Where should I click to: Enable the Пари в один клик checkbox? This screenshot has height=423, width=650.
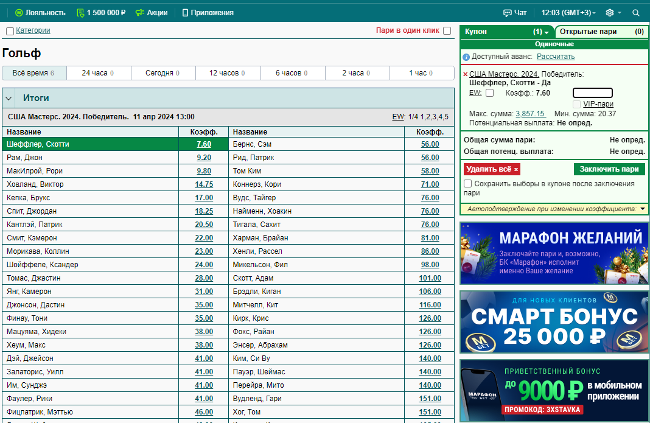coord(447,30)
